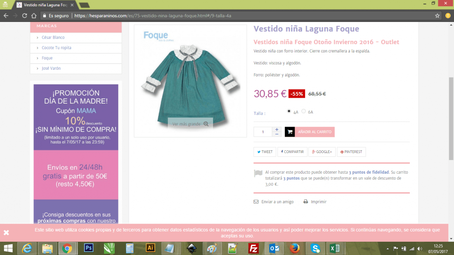The width and height of the screenshot is (454, 255).
Task: Share product via Tweet button
Action: coord(265,152)
